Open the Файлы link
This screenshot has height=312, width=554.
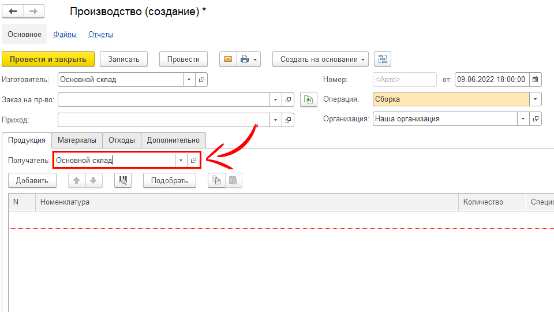(x=65, y=35)
